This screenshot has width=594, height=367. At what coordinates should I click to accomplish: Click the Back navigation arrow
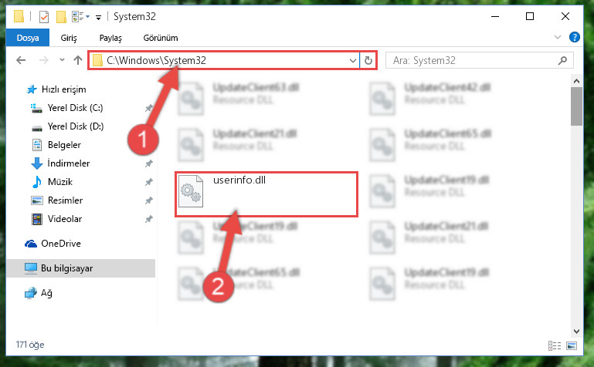21,60
